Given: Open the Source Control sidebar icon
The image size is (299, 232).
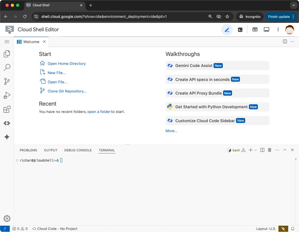Looking at the screenshot, I should pyautogui.click(x=7, y=81).
